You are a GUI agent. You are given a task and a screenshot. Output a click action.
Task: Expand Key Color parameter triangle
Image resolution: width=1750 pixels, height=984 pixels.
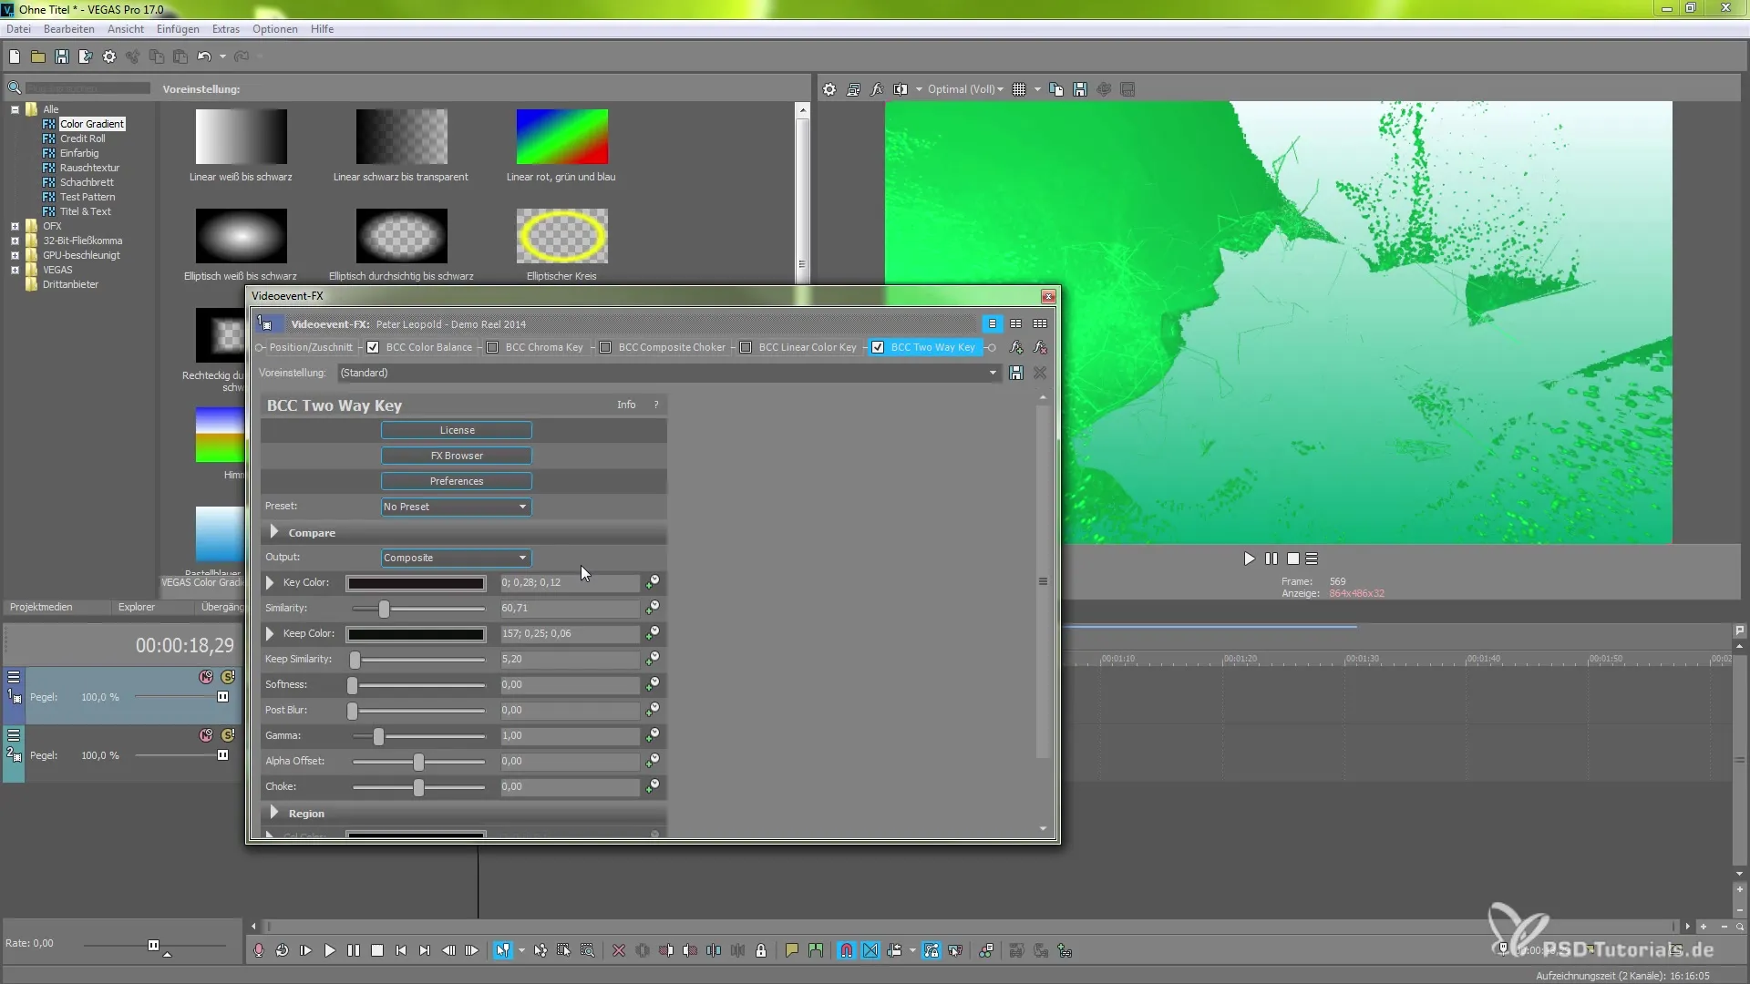[270, 582]
